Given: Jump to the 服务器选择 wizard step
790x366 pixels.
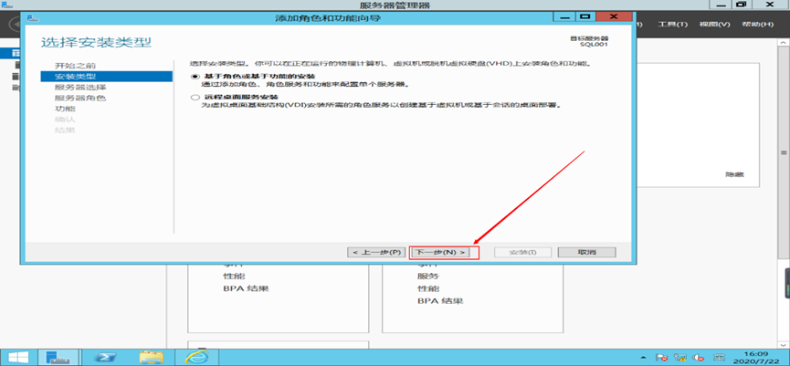Looking at the screenshot, I should point(80,87).
